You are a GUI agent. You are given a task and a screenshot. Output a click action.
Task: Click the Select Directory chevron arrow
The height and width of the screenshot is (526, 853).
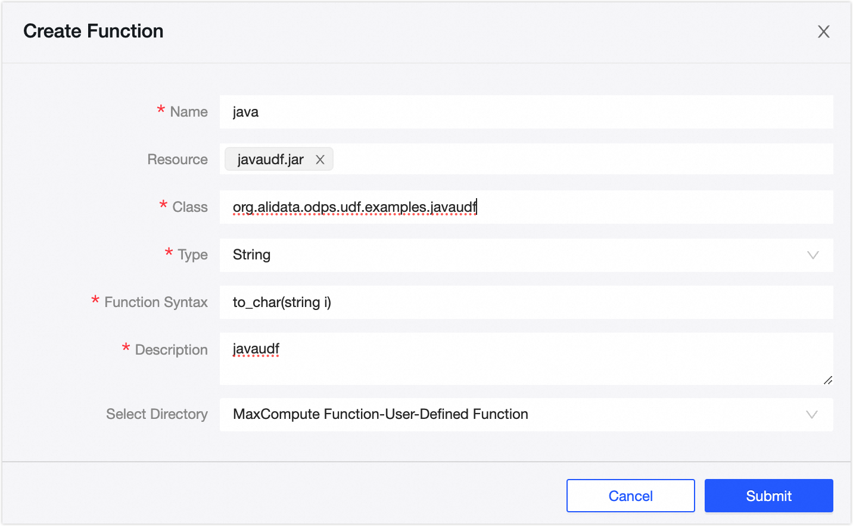[x=811, y=415]
